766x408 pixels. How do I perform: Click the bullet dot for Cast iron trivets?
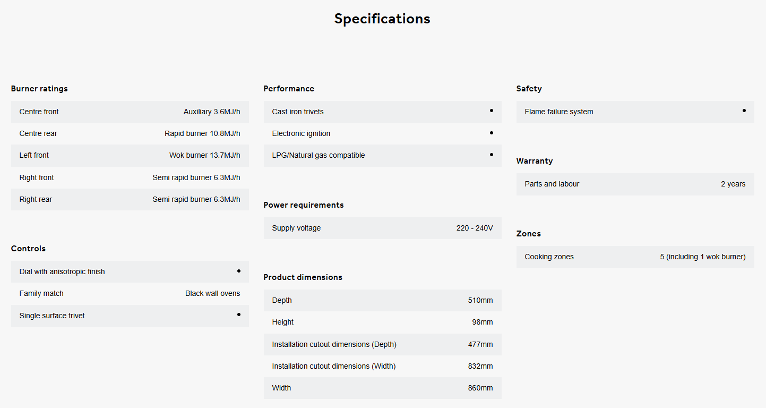click(492, 110)
